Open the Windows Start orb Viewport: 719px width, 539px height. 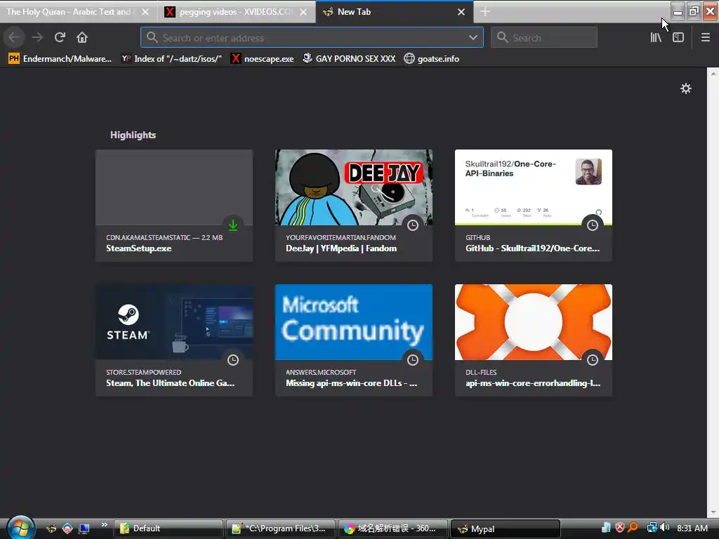[x=20, y=528]
